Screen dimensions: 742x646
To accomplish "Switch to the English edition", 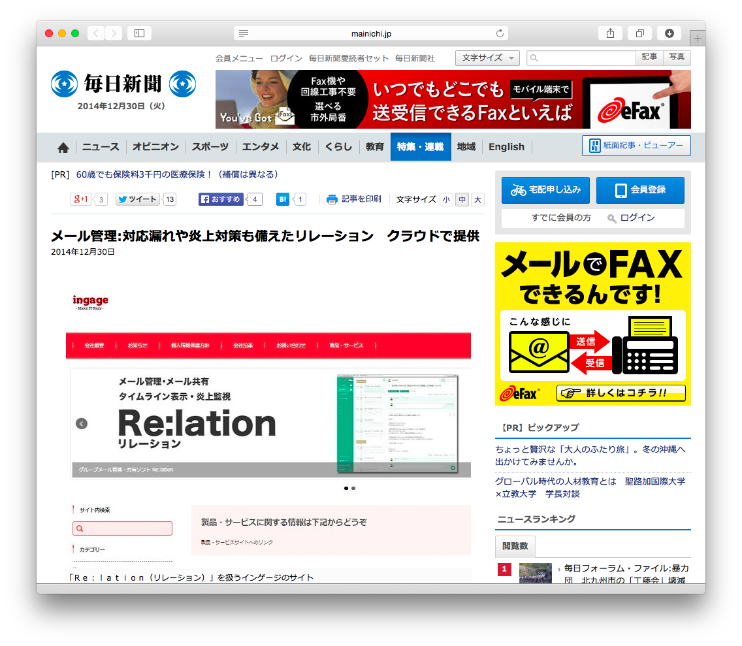I will coord(506,147).
